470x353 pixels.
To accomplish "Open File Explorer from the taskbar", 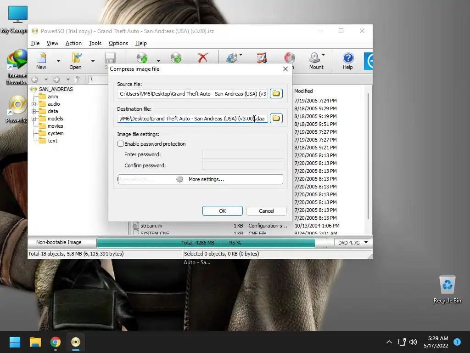I will [35, 342].
